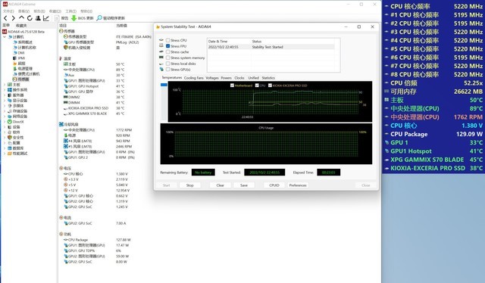This screenshot has width=485, height=283.
Task: Go forward with the right arrow toolbar icon
Action: 14,18
